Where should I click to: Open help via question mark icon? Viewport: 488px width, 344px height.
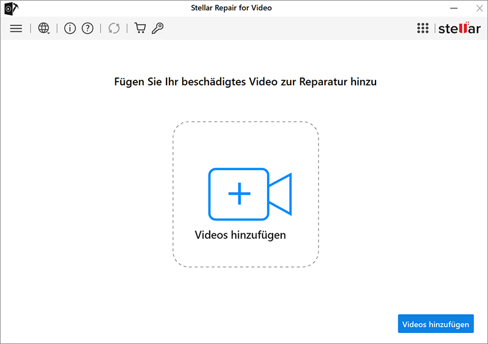[x=87, y=28]
